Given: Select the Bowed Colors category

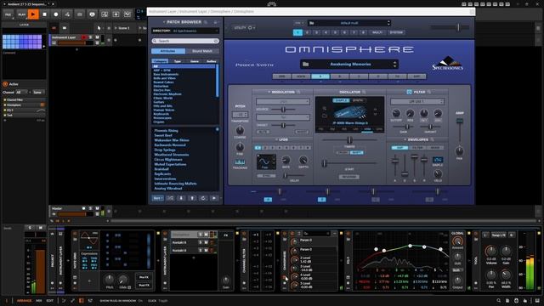Looking at the screenshot, I should click(x=164, y=82).
